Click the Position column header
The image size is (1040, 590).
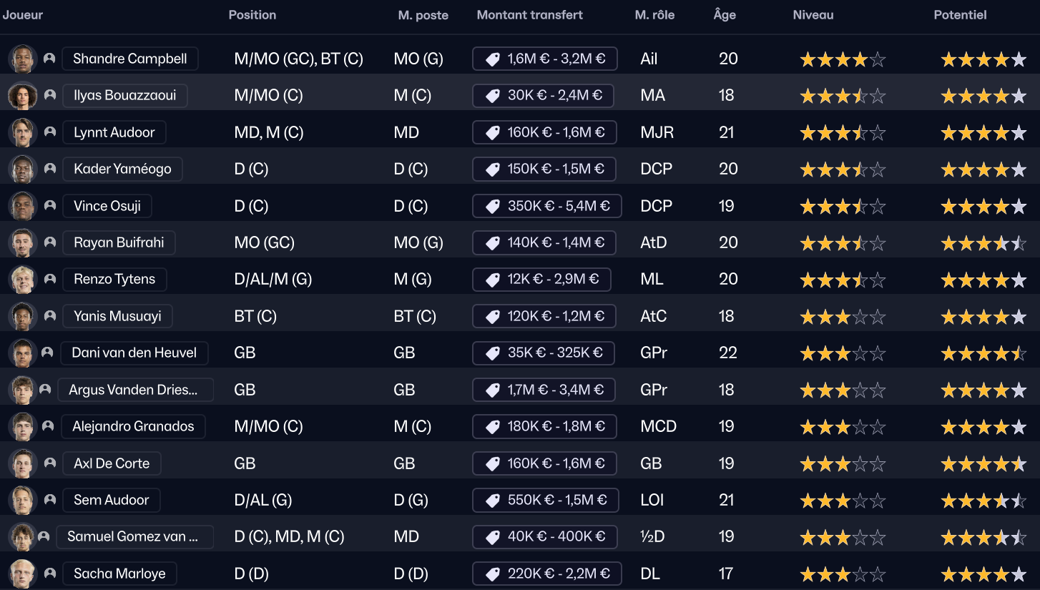[252, 15]
